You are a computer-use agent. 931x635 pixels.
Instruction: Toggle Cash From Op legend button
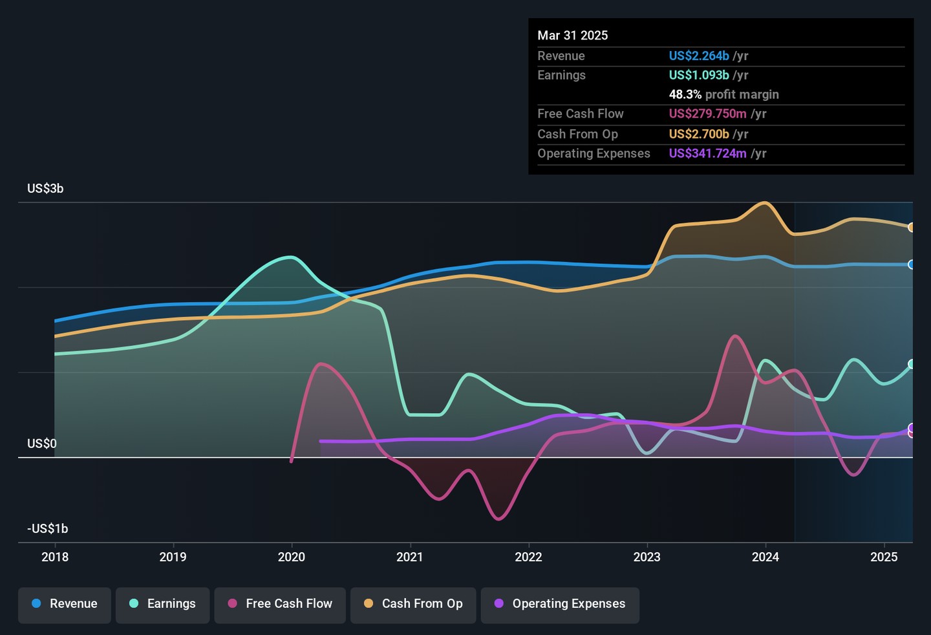tap(413, 605)
